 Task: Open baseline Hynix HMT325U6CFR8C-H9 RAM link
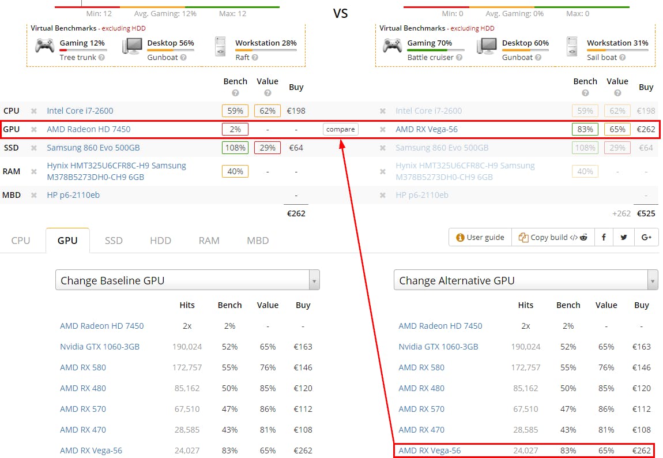tap(116, 171)
